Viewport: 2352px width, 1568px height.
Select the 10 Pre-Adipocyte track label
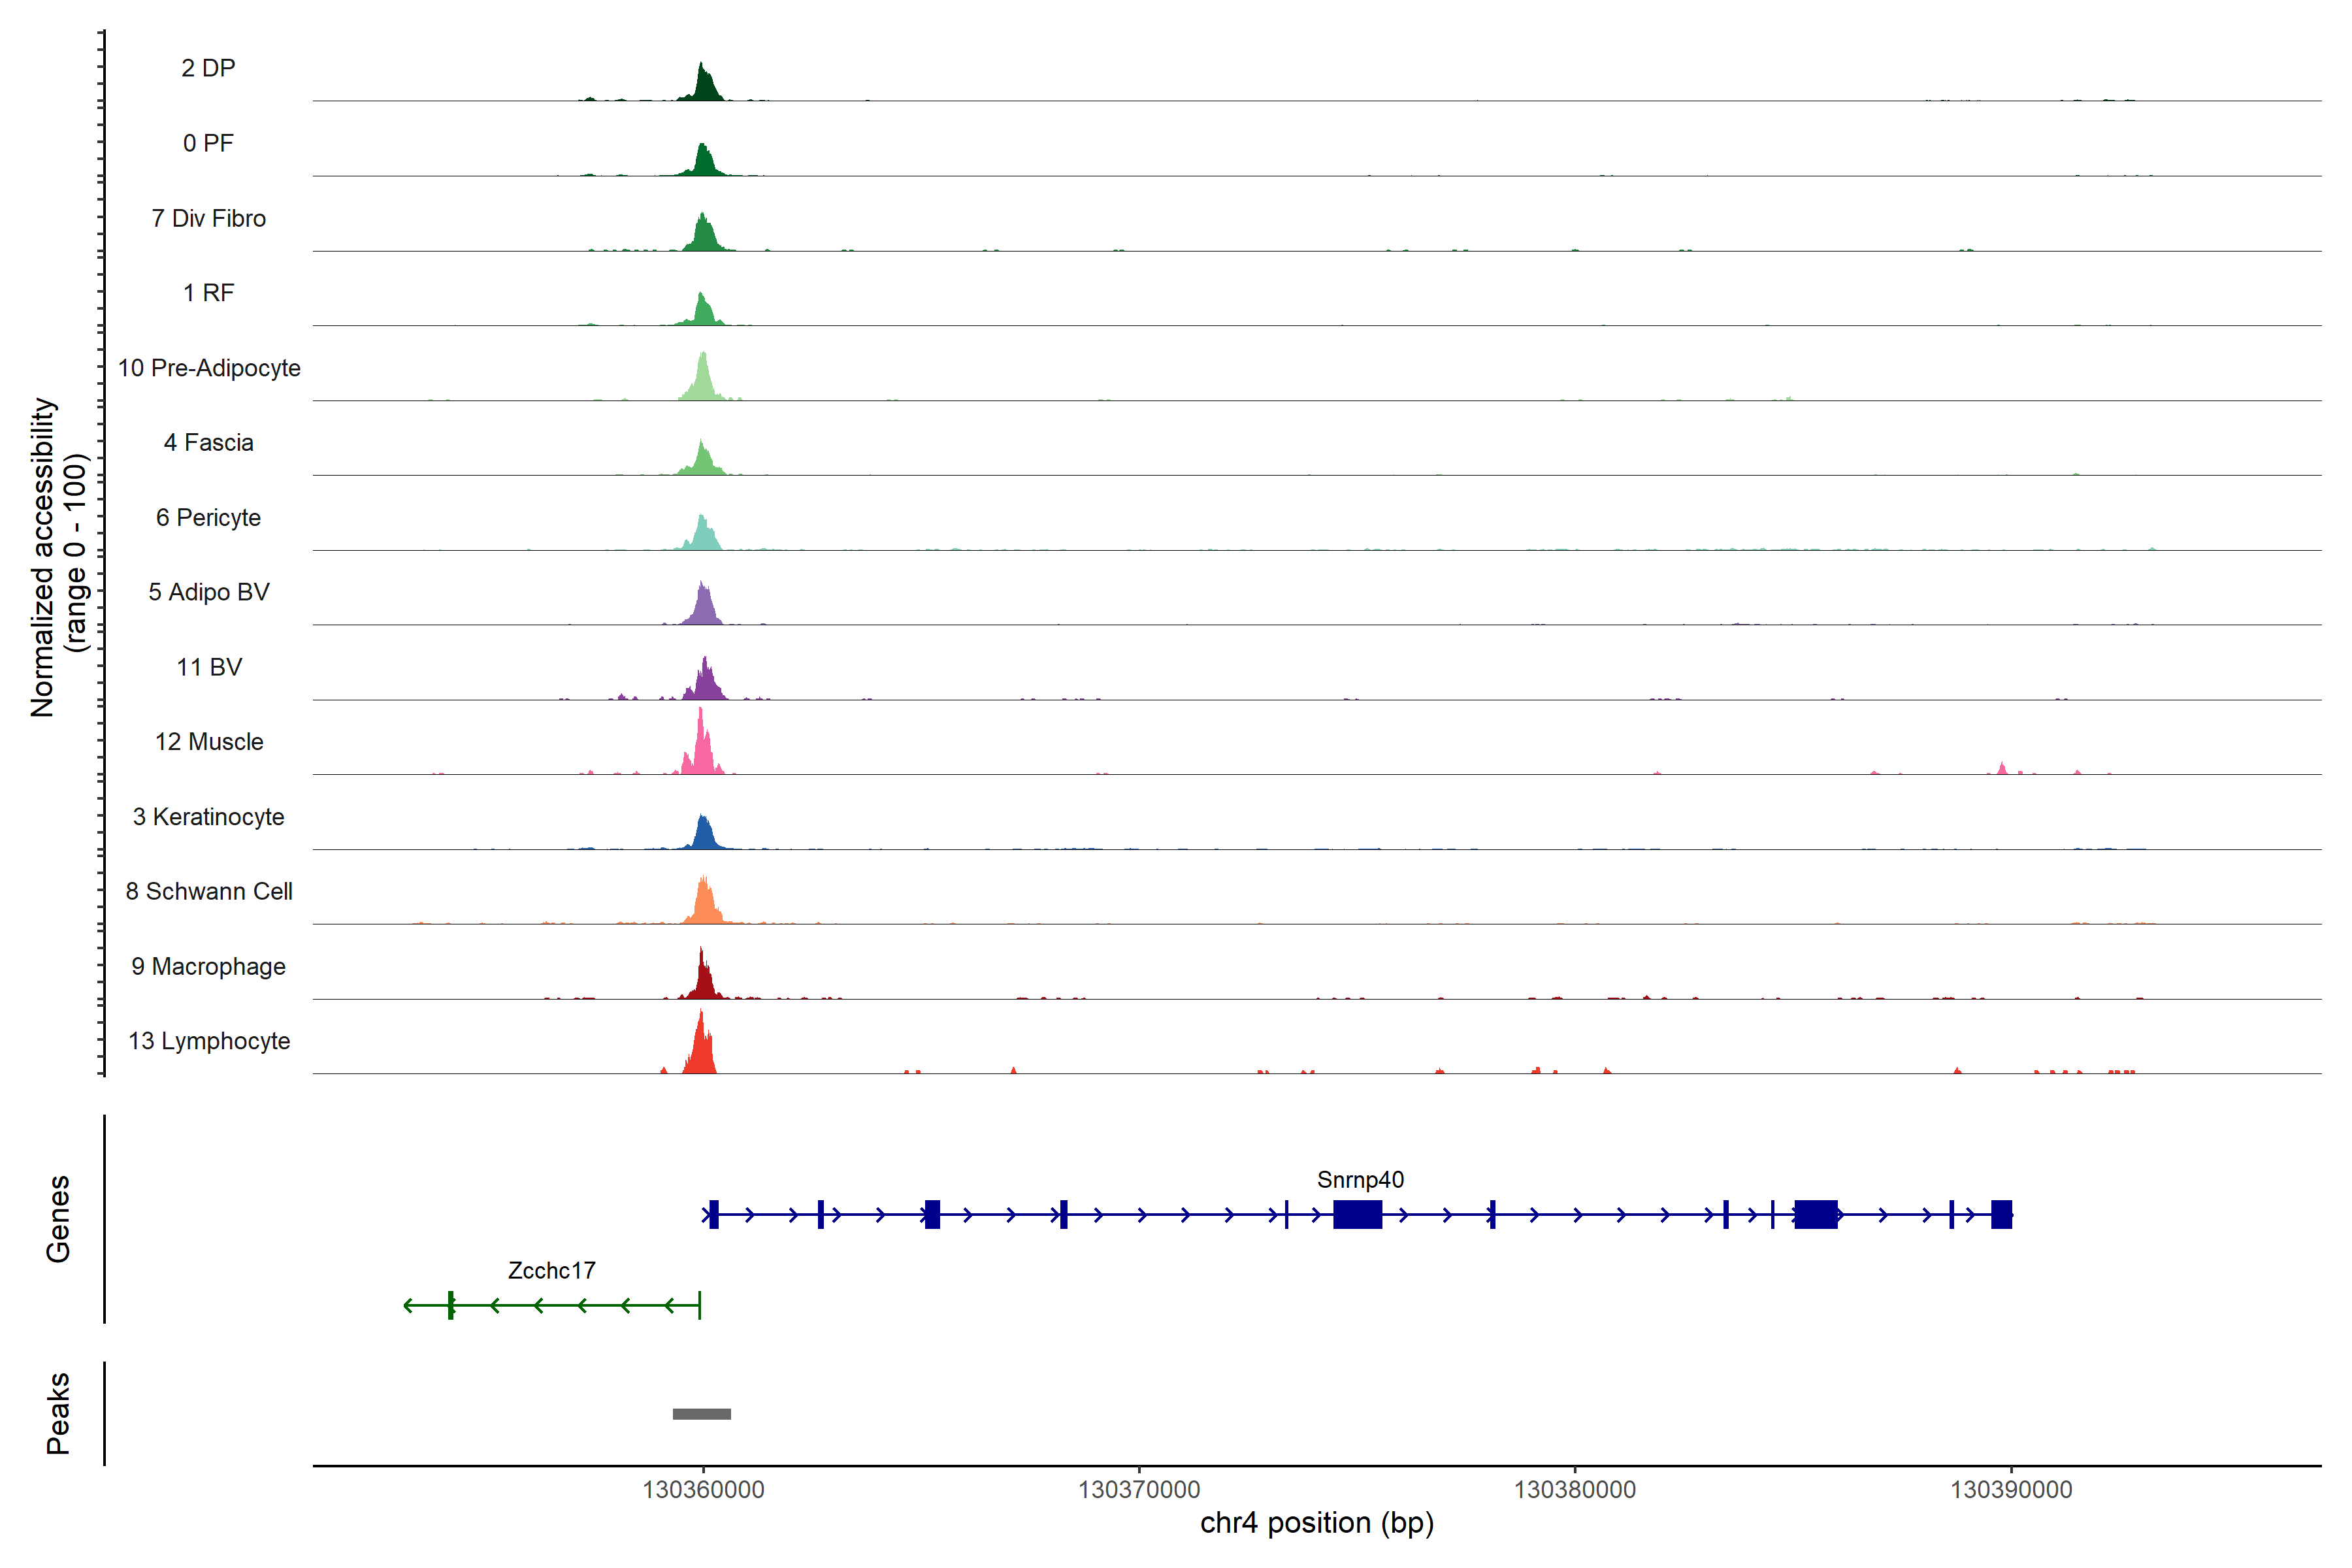pyautogui.click(x=209, y=368)
